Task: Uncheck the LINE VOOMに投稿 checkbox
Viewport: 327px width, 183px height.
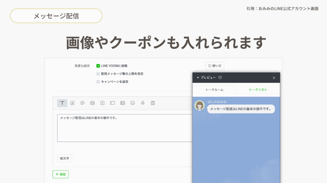Action: pos(98,66)
